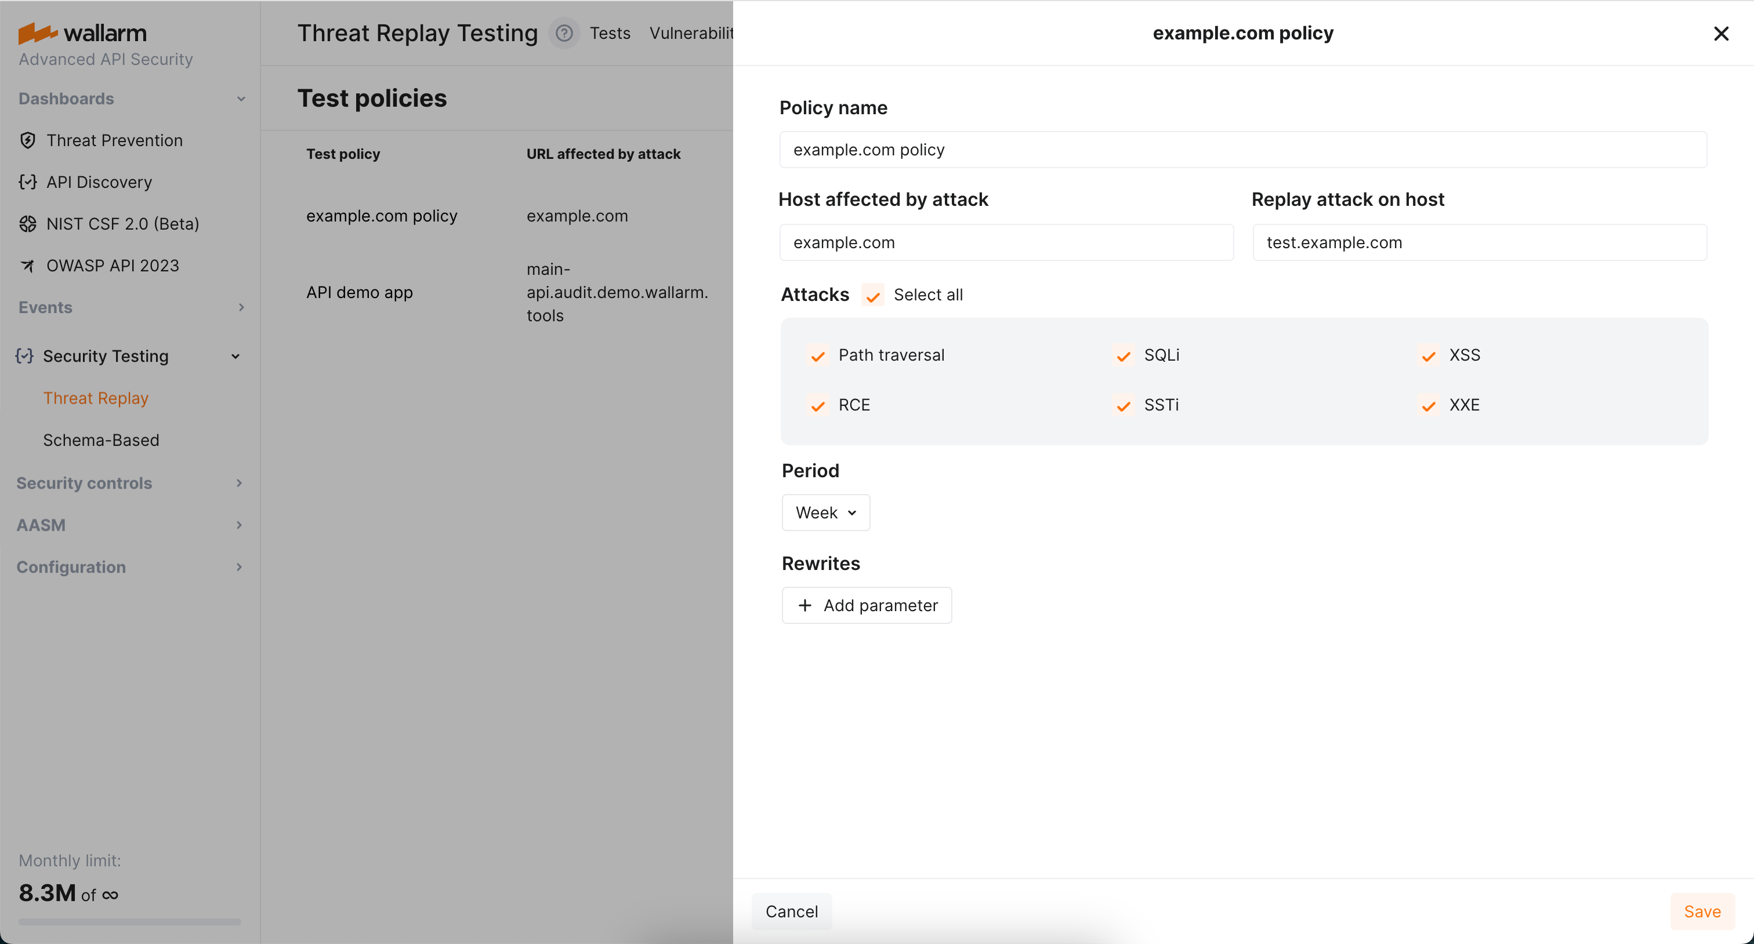1754x944 pixels.
Task: Click the monthly limit progress bar
Action: click(x=129, y=921)
